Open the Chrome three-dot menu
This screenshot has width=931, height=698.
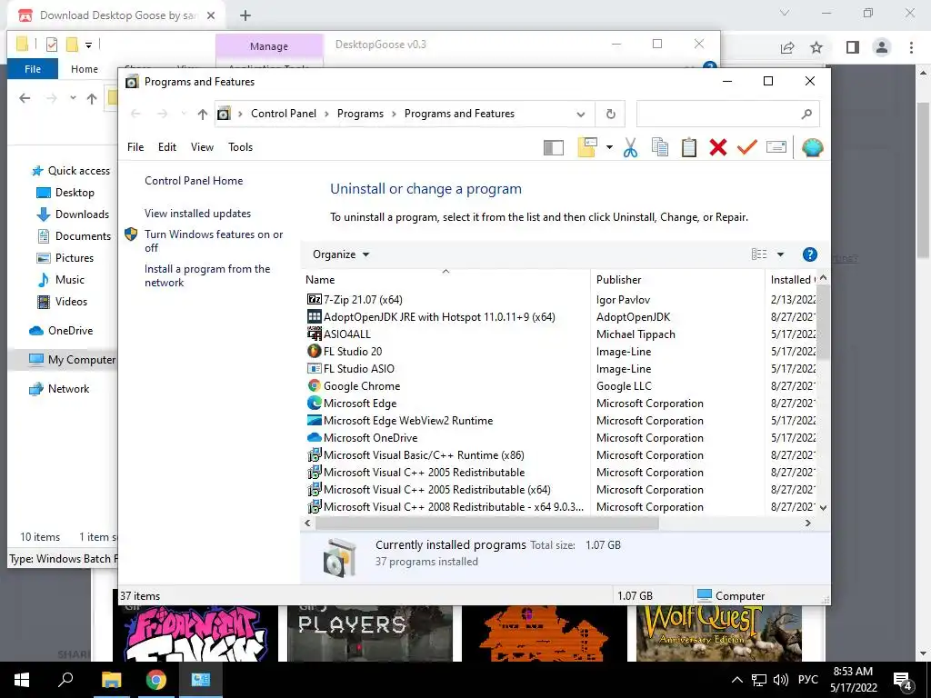[x=911, y=47]
